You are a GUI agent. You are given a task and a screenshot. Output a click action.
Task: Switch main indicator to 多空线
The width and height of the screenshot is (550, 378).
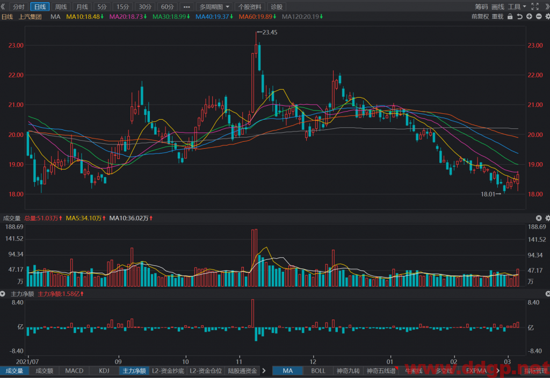(444, 370)
